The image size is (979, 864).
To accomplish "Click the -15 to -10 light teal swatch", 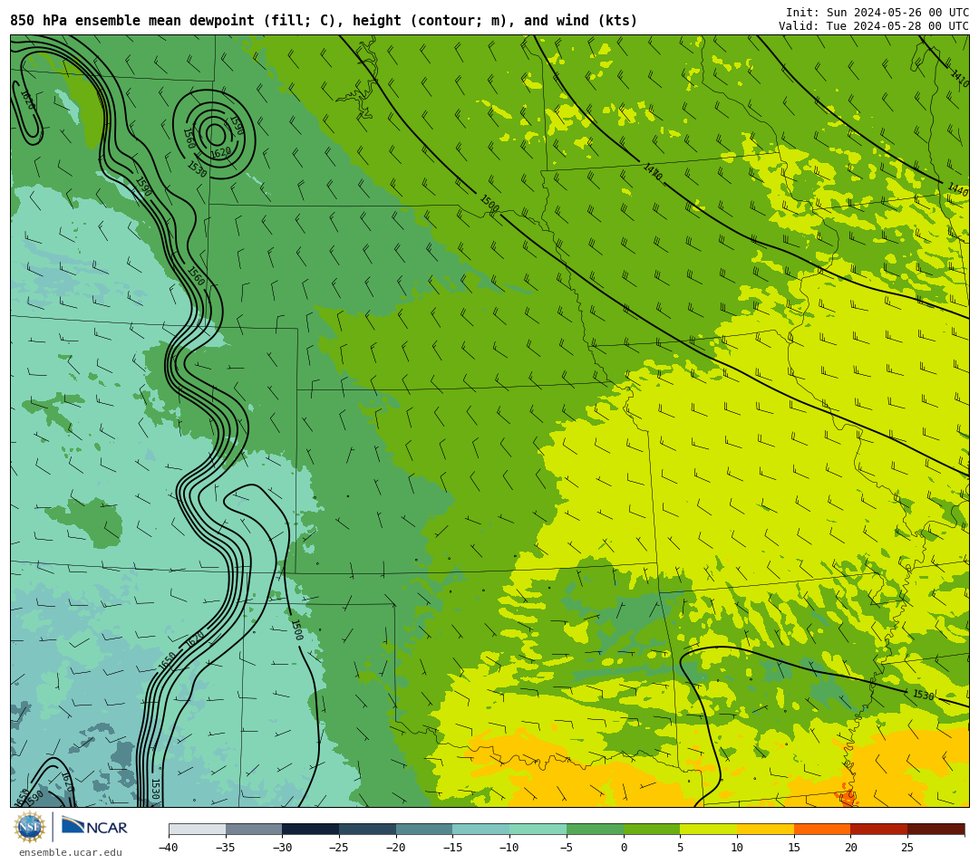I will (x=480, y=829).
